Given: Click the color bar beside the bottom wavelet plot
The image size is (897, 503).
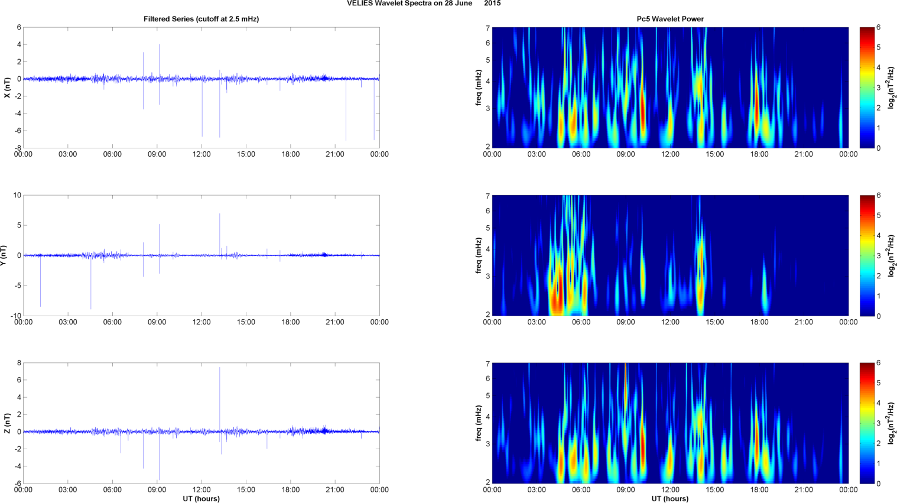Looking at the screenshot, I should [867, 423].
